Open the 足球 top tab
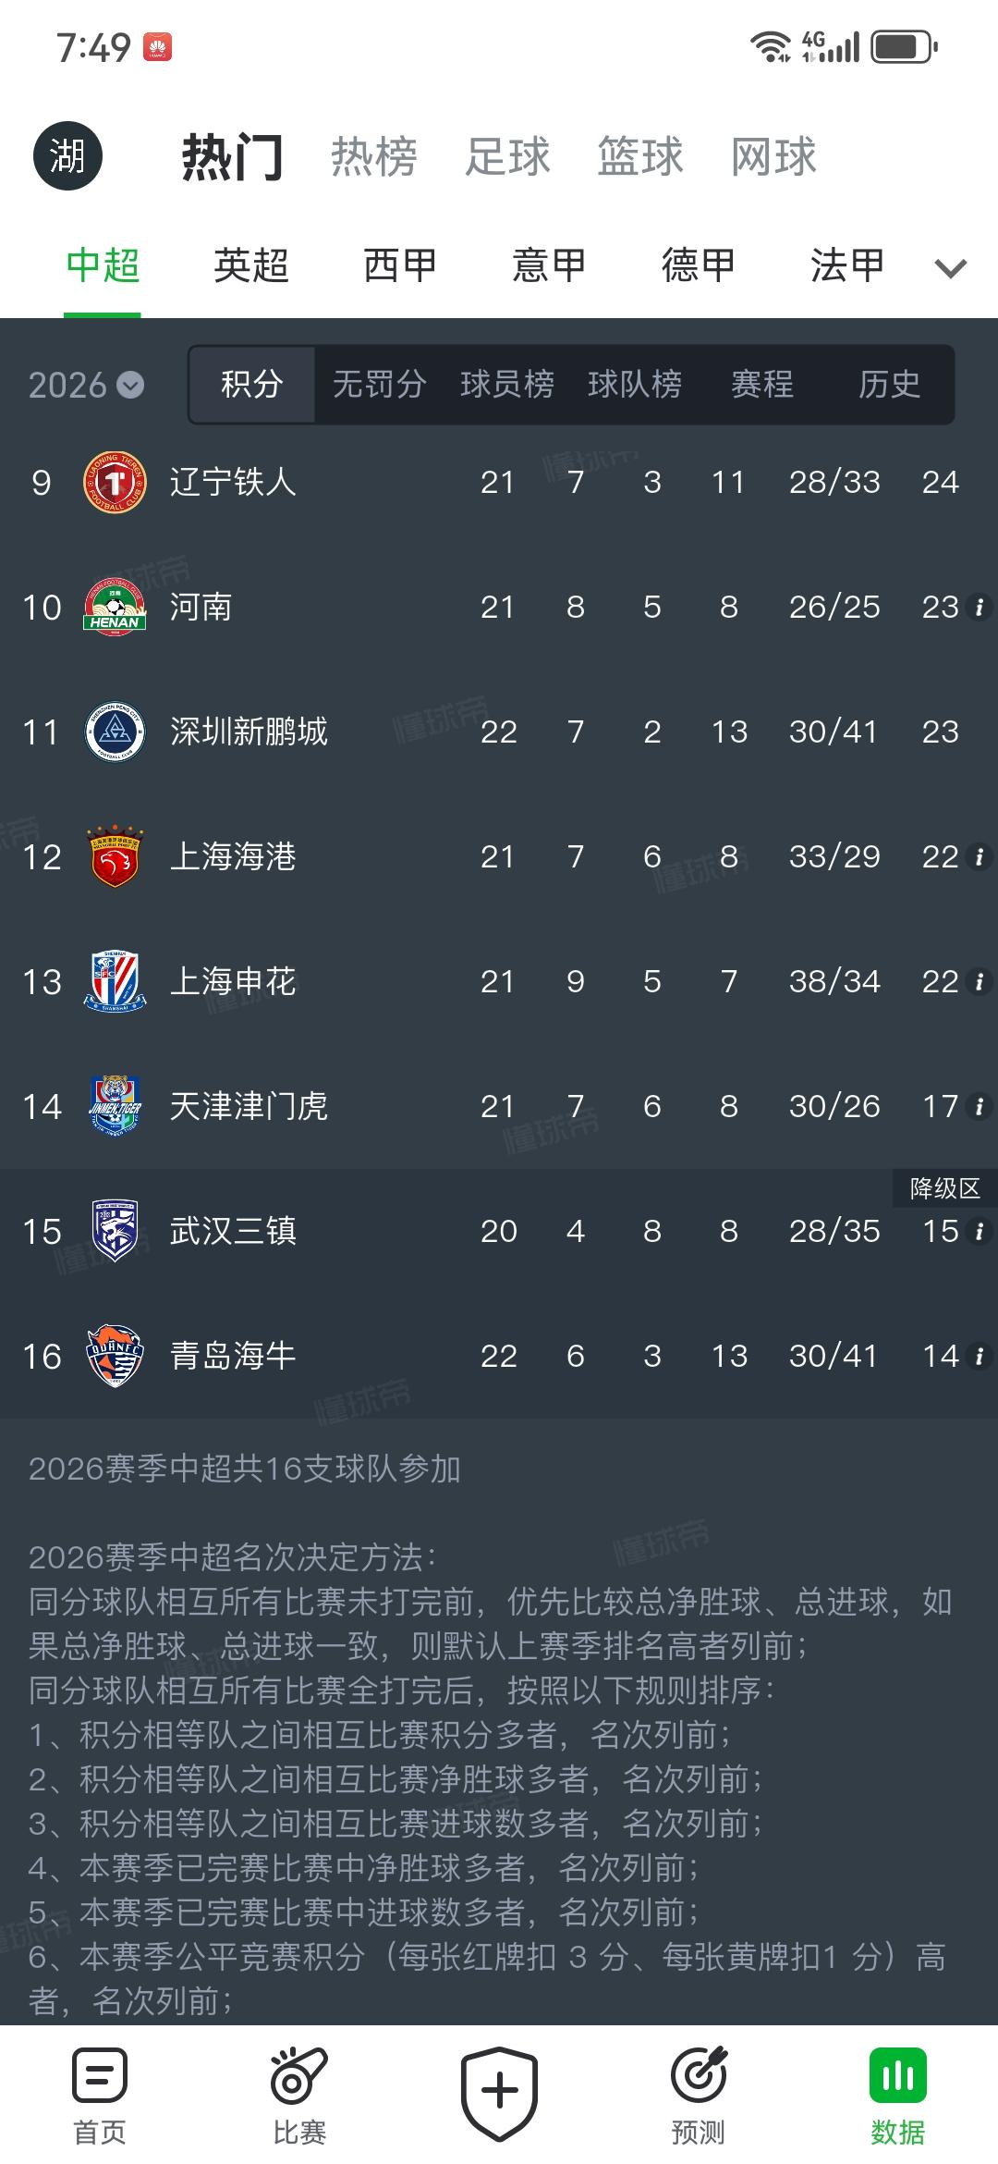This screenshot has height=2164, width=998. pos(507,156)
